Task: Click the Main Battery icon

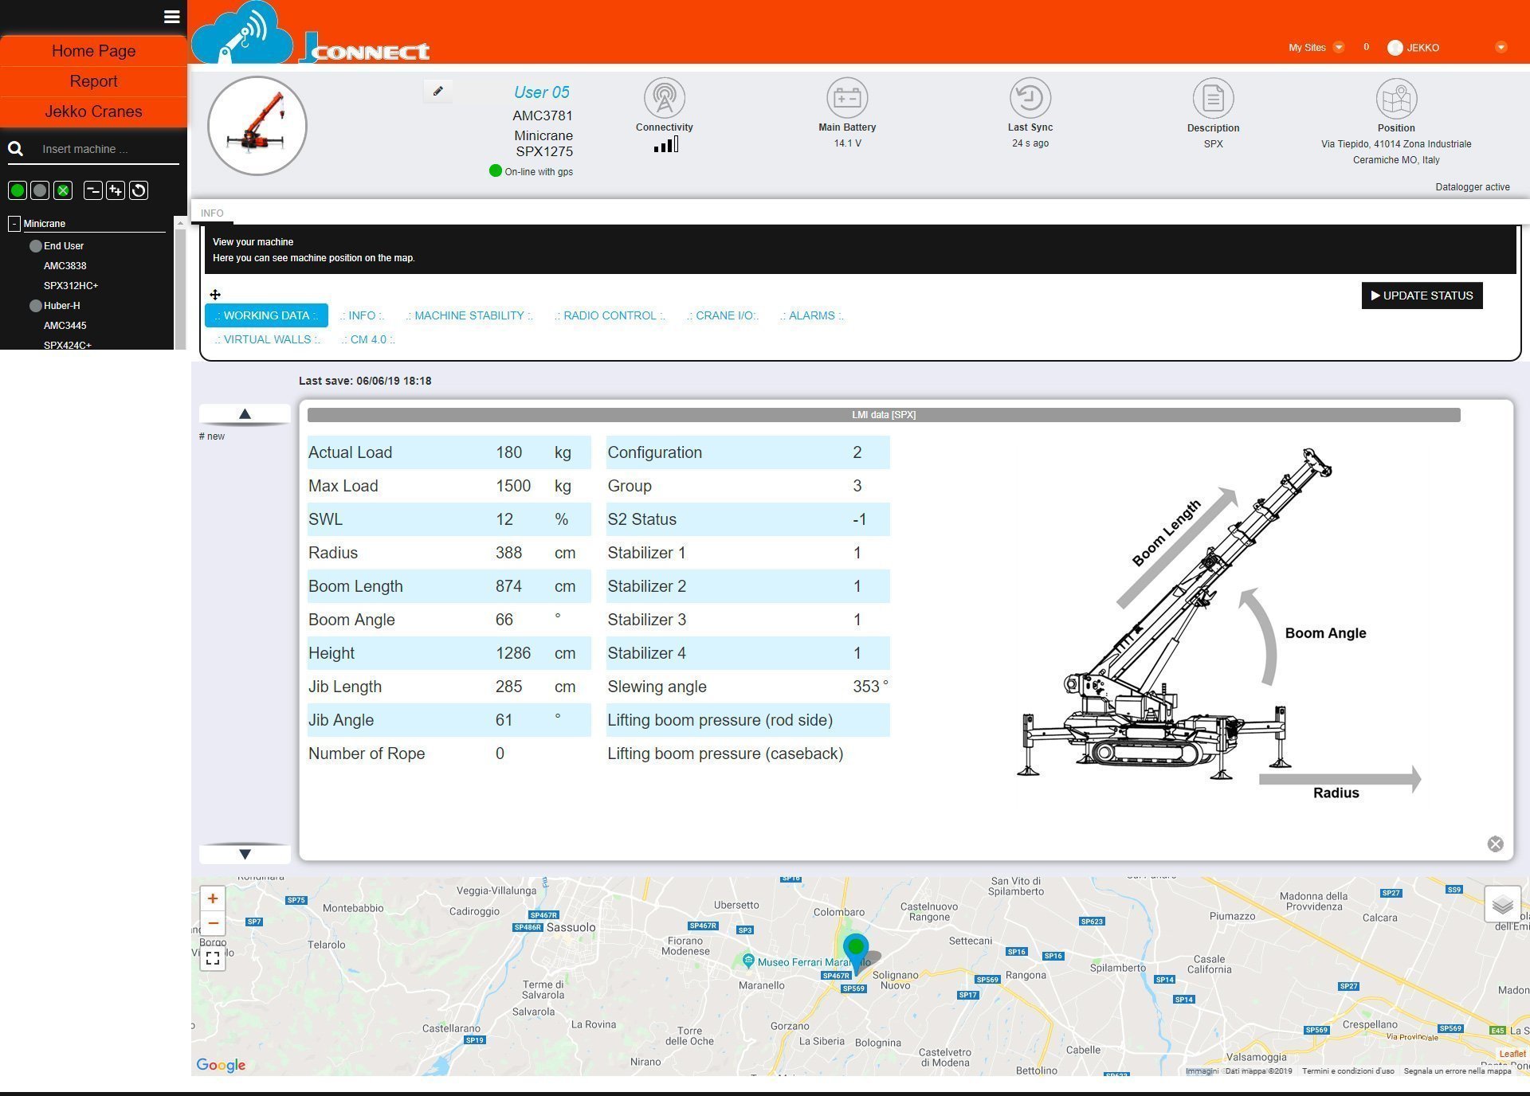Action: tap(846, 98)
